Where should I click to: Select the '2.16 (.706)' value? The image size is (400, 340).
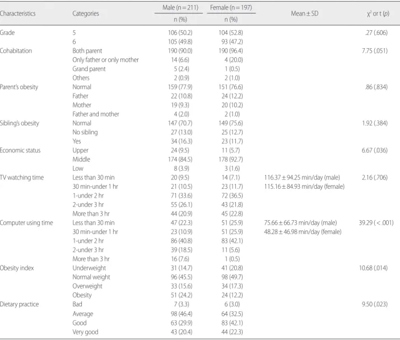pos(375,178)
